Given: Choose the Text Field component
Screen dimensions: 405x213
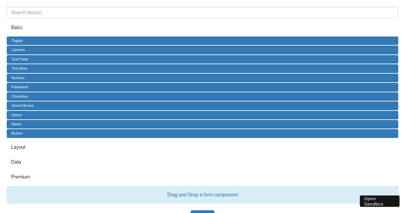Looking at the screenshot, I should pos(202,59).
